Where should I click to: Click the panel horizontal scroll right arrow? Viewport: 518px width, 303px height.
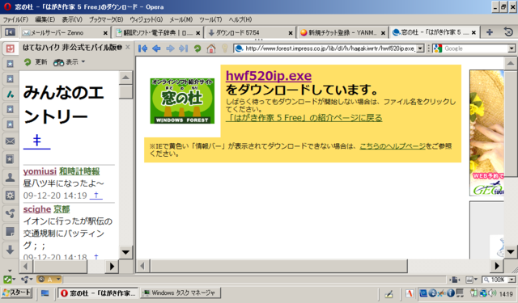coord(112,266)
